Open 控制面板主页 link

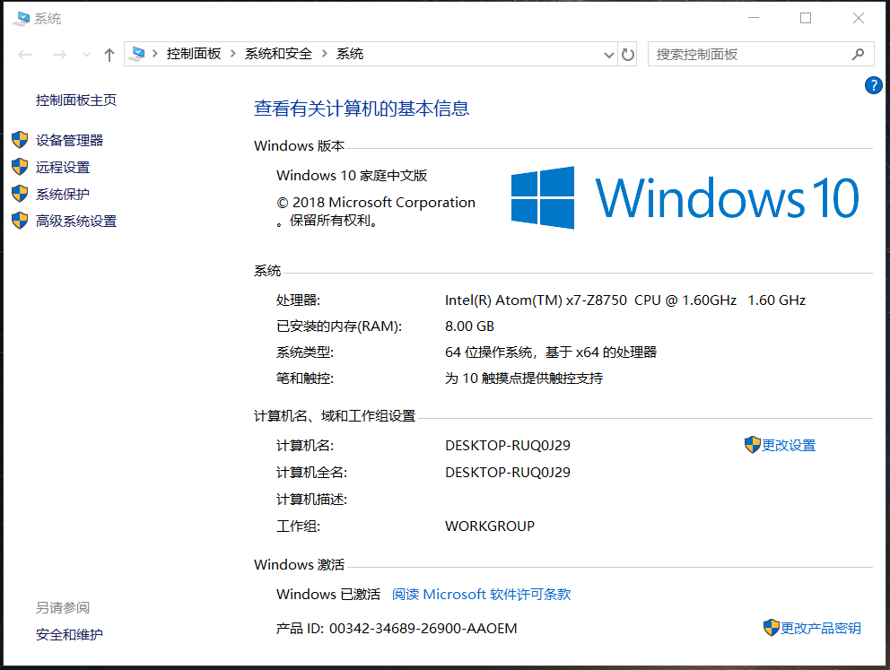[76, 100]
